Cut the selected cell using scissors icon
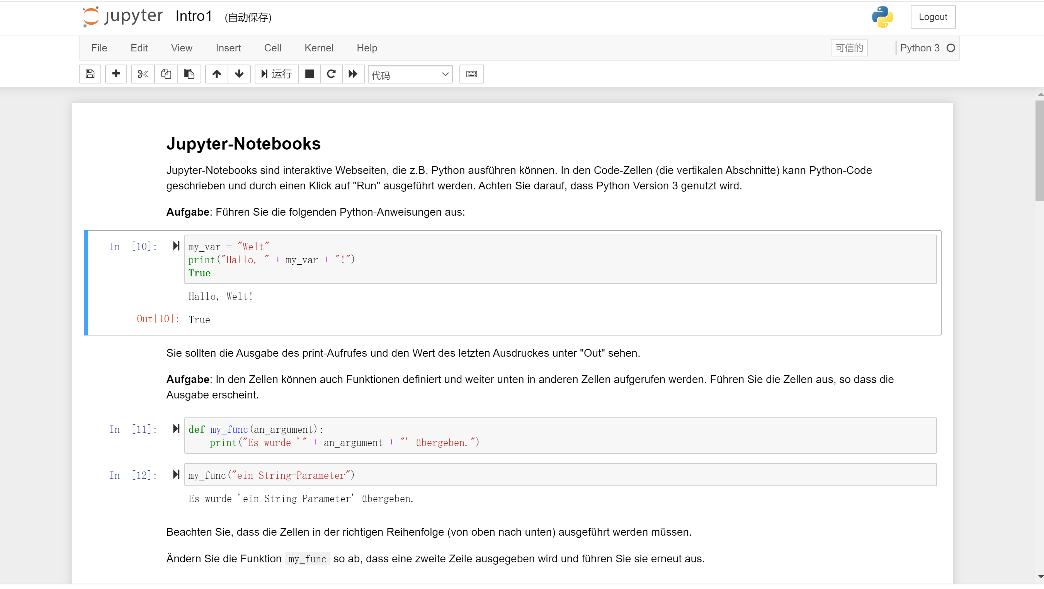The image size is (1044, 589). (142, 74)
